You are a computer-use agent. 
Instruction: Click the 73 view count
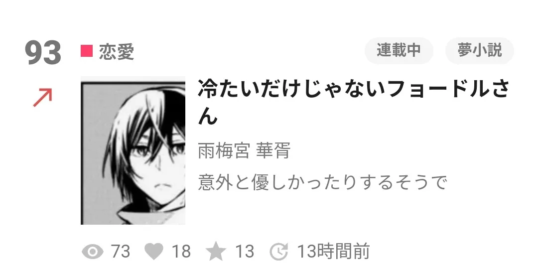tap(121, 252)
